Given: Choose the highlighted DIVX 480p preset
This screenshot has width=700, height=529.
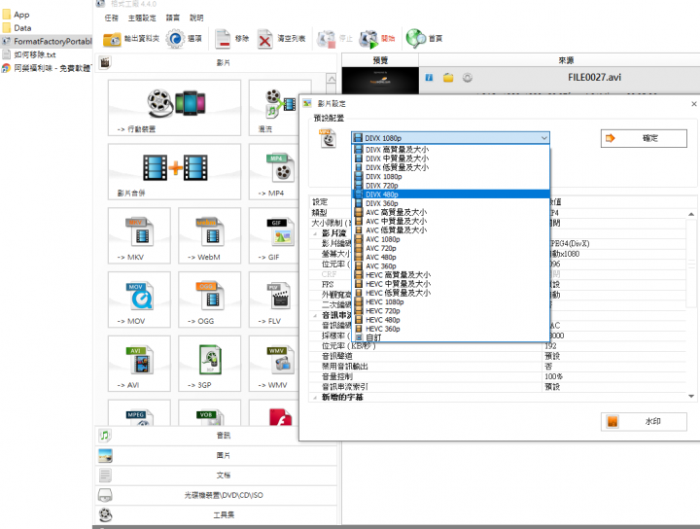Looking at the screenshot, I should click(450, 194).
